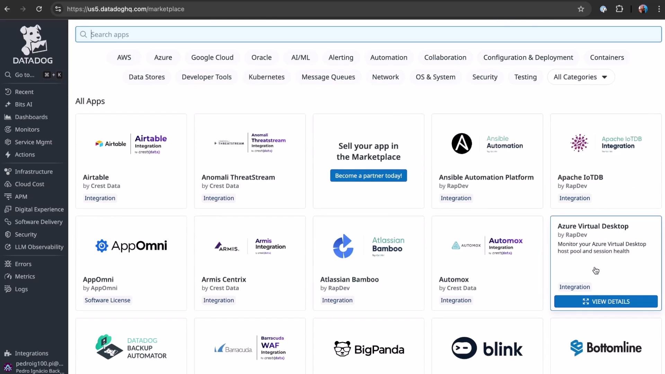Go back in the browser

point(7,9)
